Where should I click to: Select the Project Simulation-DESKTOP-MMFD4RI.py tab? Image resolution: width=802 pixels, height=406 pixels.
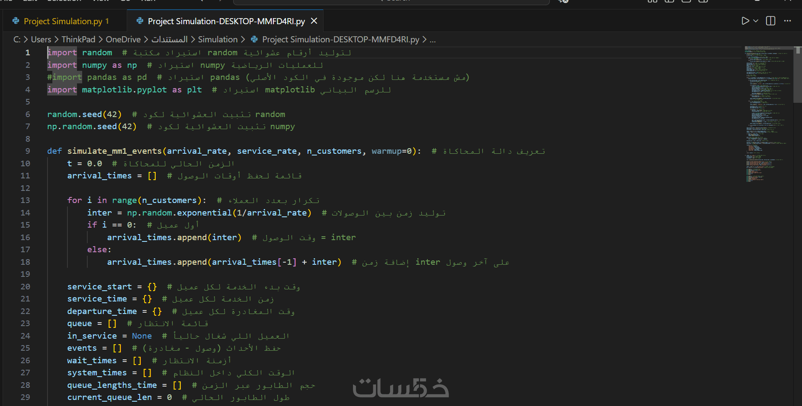(x=226, y=21)
